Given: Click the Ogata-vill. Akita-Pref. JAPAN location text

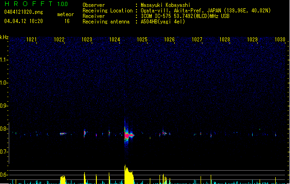Looking at the screenshot, I should point(206,11).
